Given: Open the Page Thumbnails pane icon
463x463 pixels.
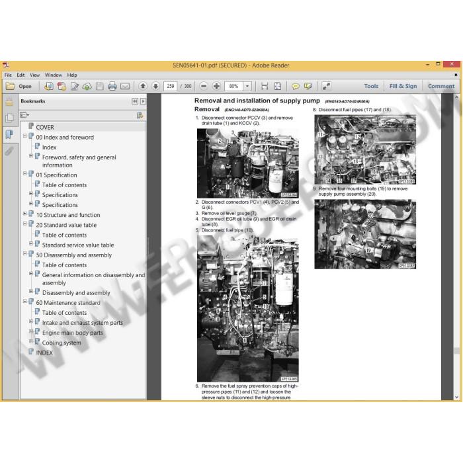Looking at the screenshot, I should click(9, 118).
